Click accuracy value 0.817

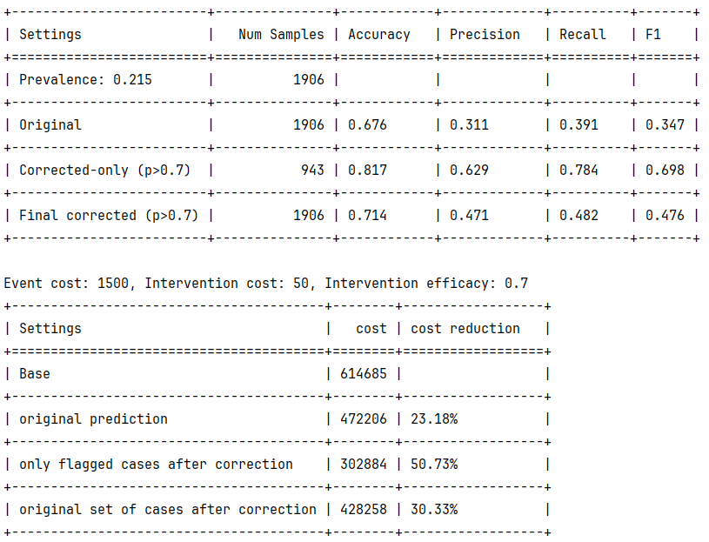[367, 171]
